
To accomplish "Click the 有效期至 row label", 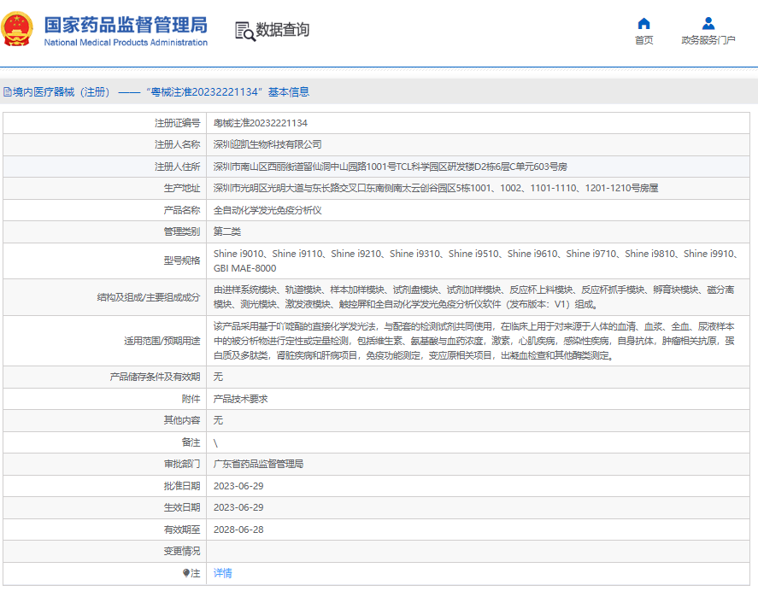I will pos(182,530).
